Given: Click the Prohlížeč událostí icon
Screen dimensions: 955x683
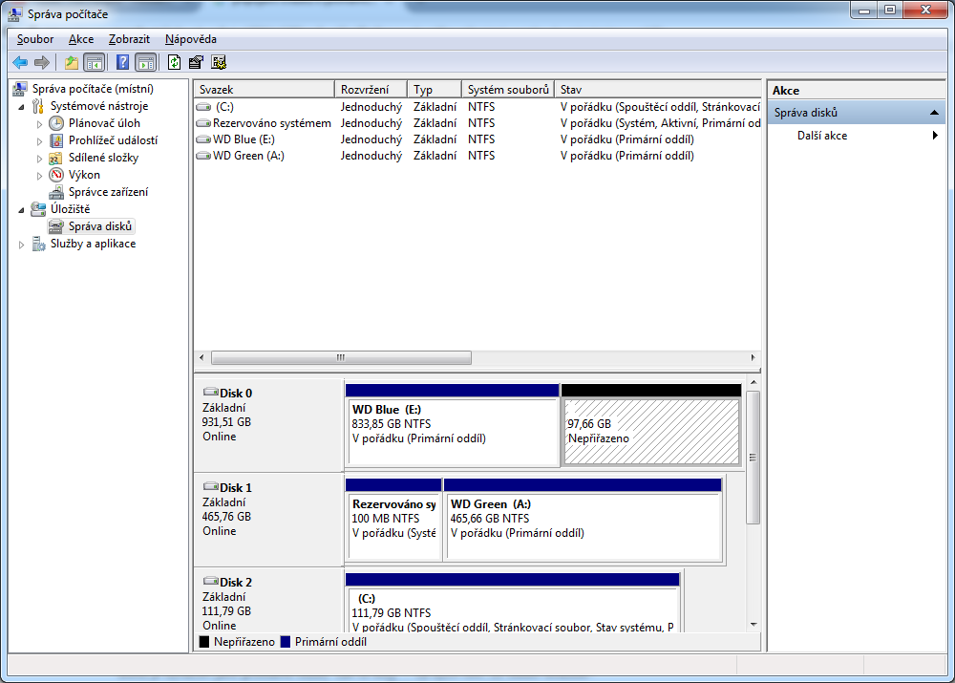Looking at the screenshot, I should [x=56, y=140].
